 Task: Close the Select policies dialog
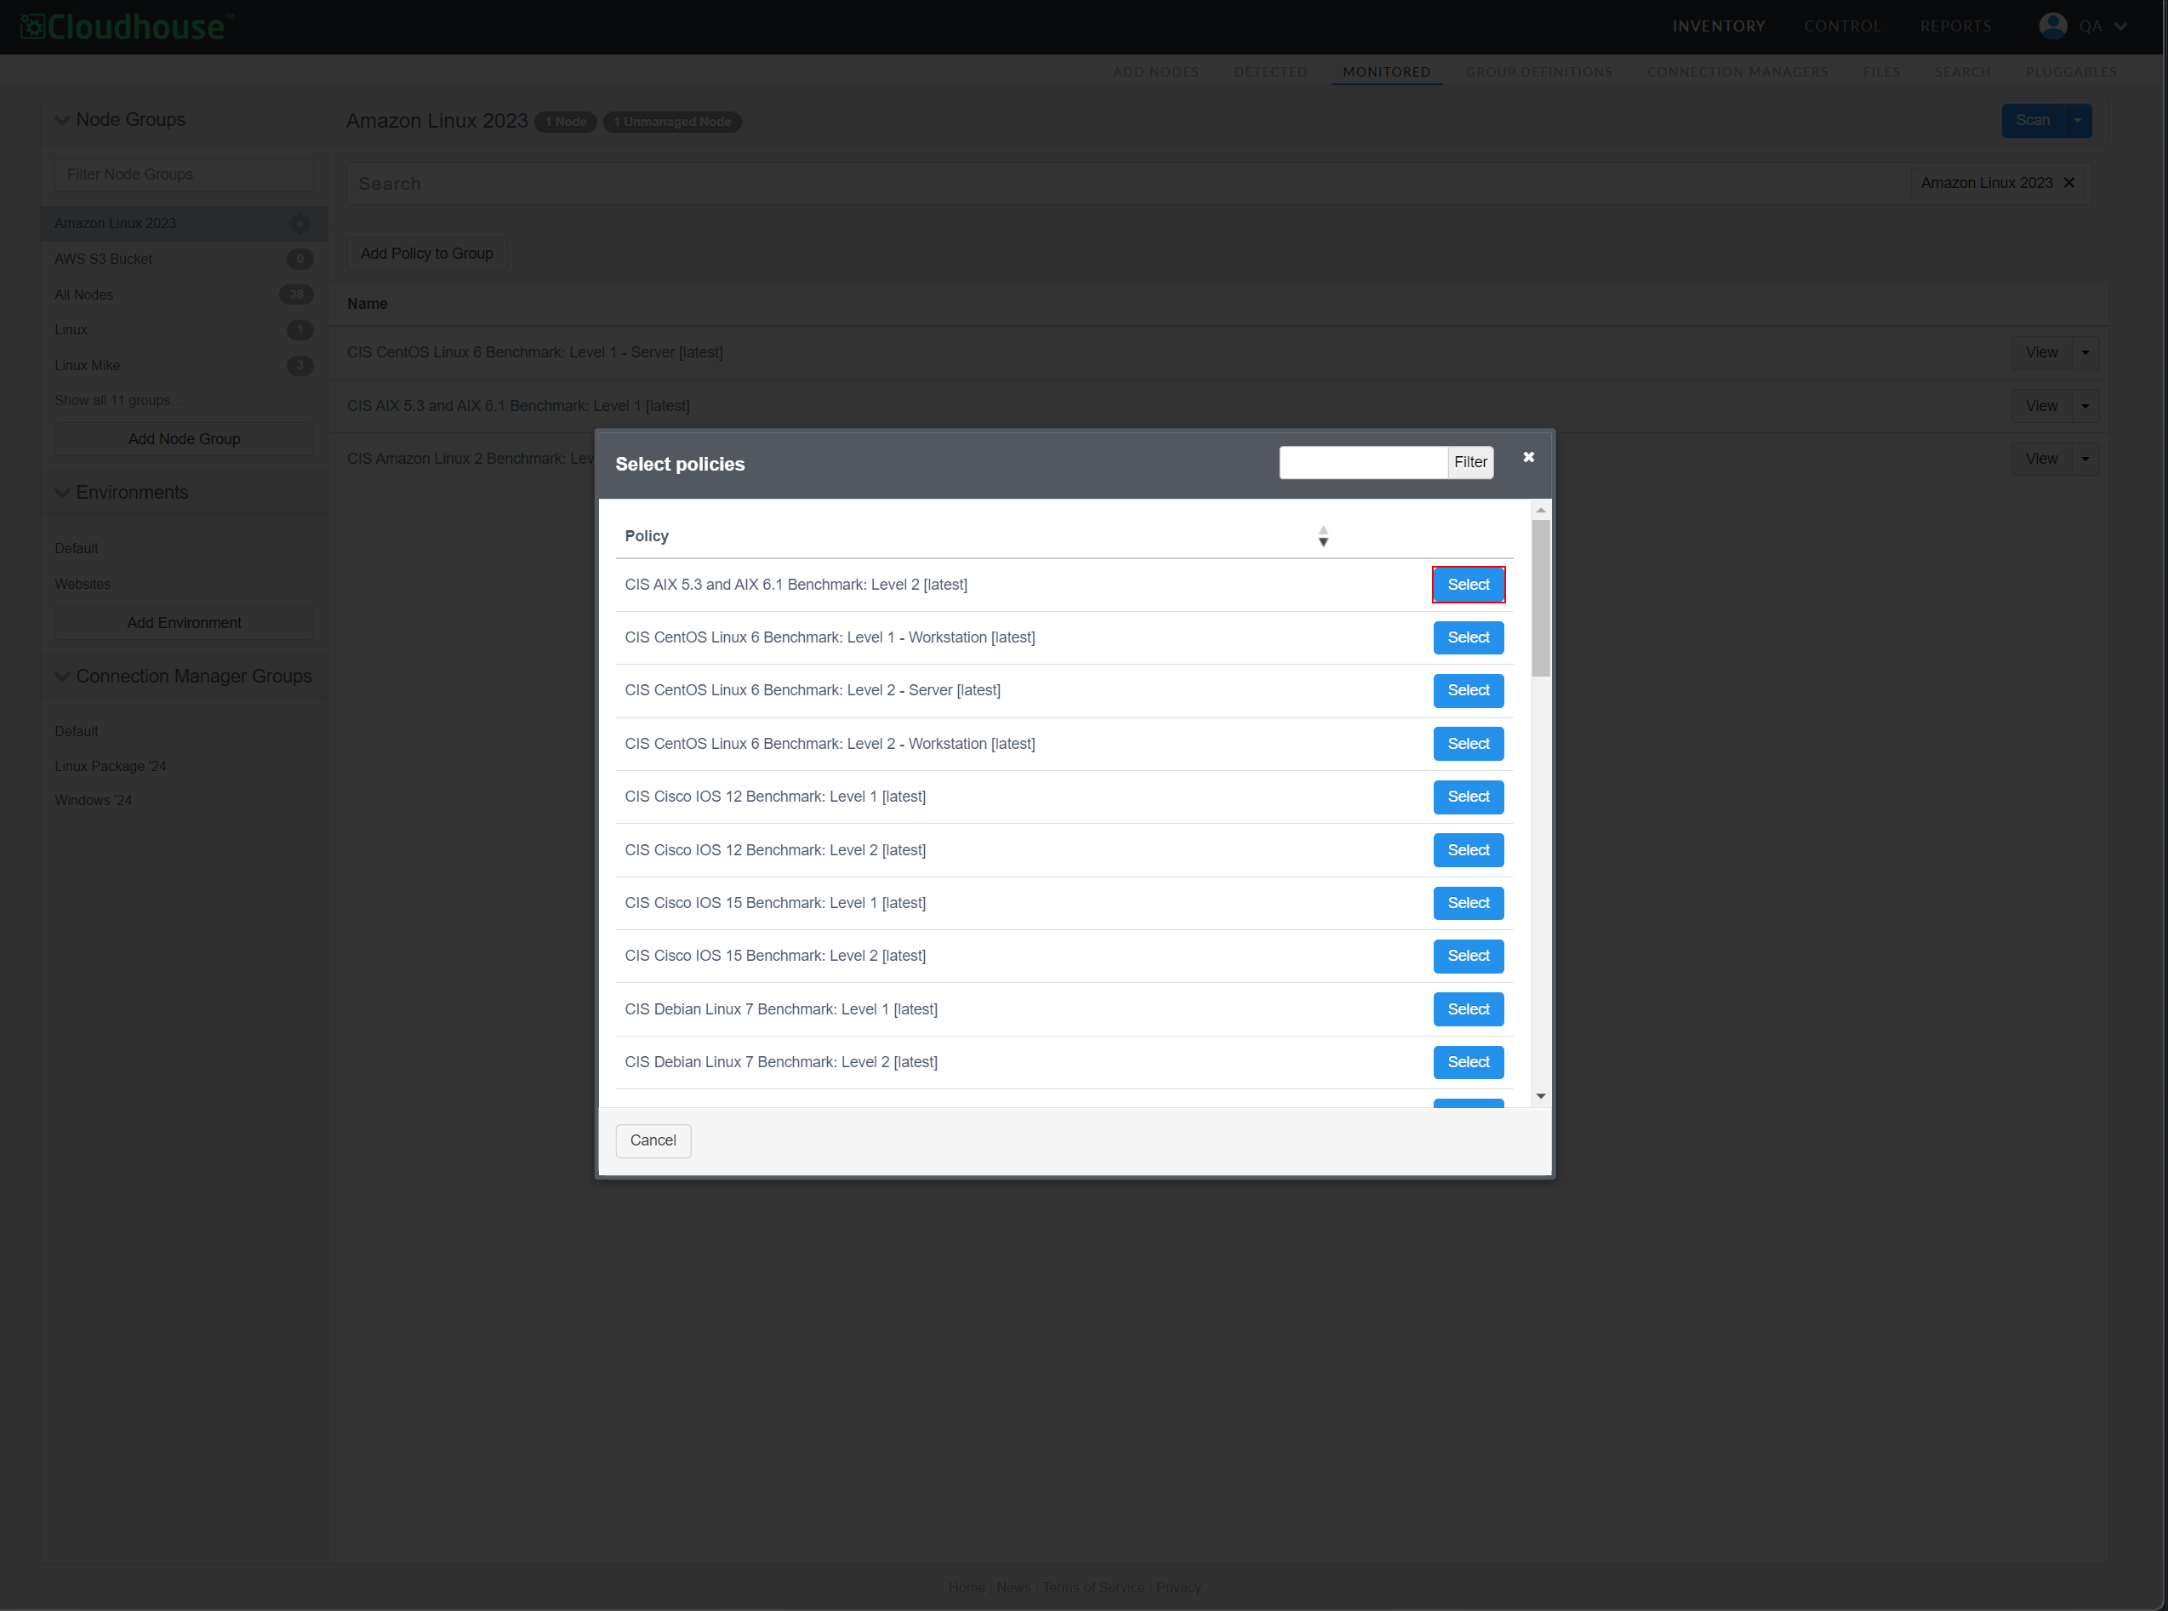1527,457
